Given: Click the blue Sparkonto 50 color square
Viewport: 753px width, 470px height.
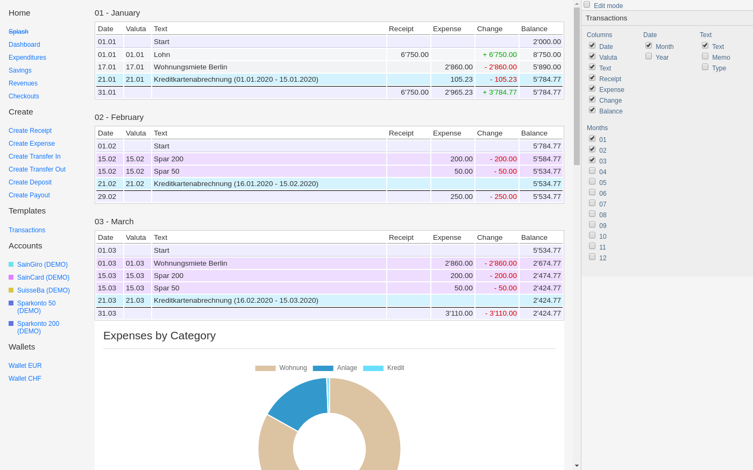Looking at the screenshot, I should 11,303.
